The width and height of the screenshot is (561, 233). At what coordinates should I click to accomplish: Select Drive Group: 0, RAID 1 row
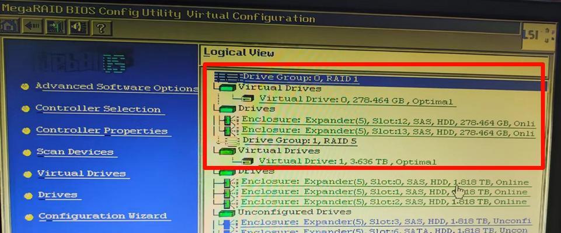301,78
